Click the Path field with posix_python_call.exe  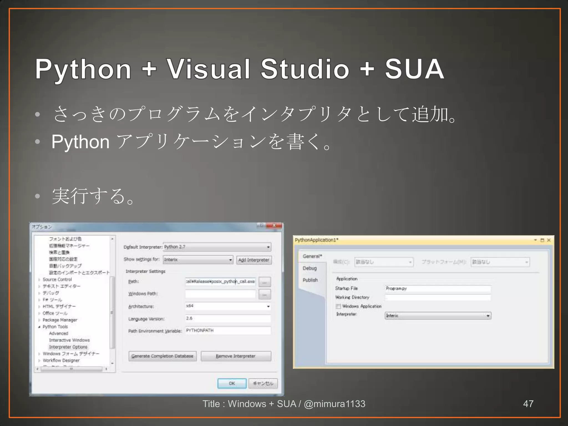(x=220, y=282)
